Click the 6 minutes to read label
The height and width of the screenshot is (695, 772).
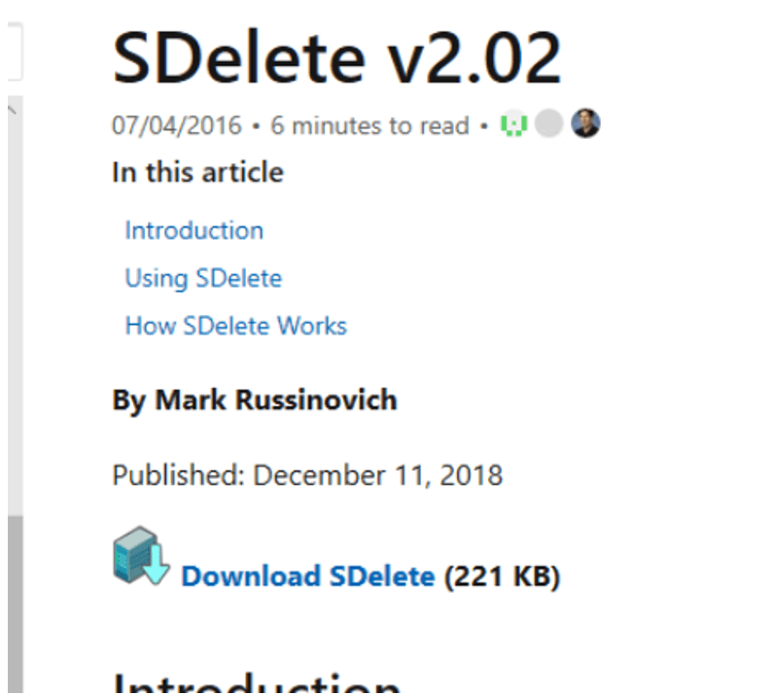(369, 126)
